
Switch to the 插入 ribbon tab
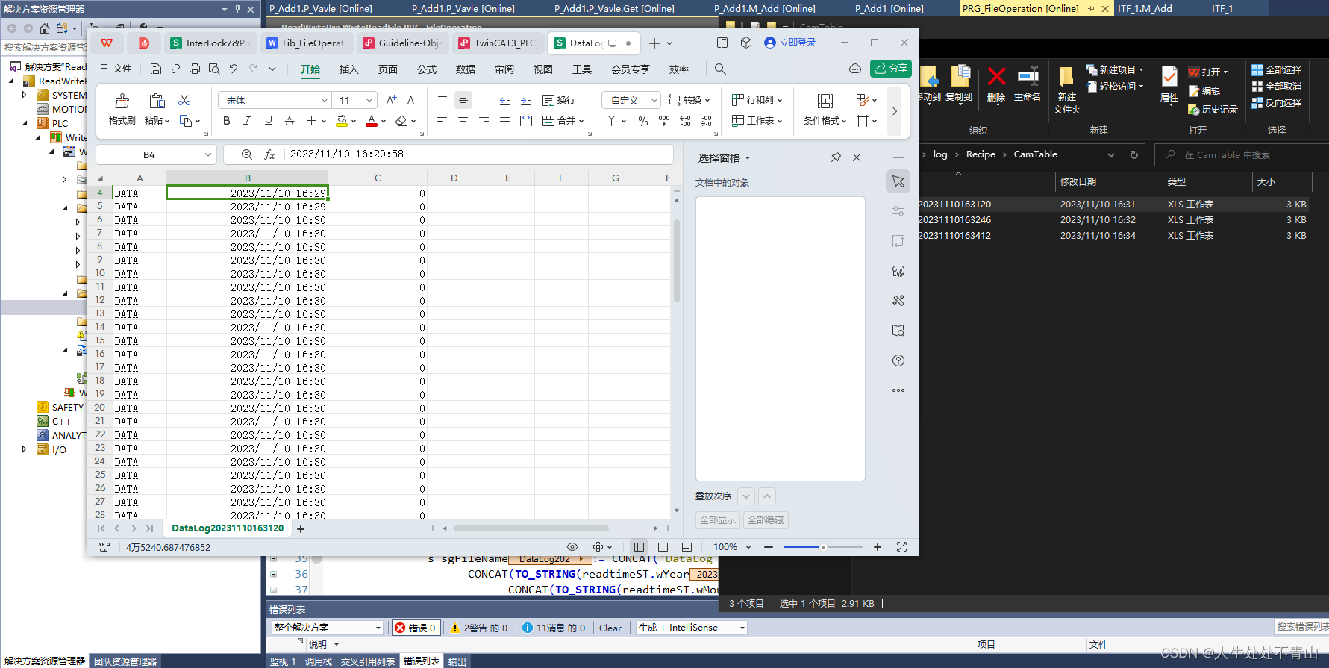[x=349, y=69]
